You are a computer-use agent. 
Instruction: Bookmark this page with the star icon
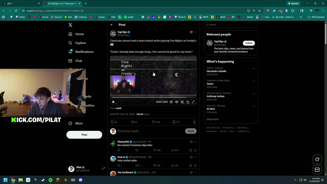pyautogui.click(x=260, y=11)
